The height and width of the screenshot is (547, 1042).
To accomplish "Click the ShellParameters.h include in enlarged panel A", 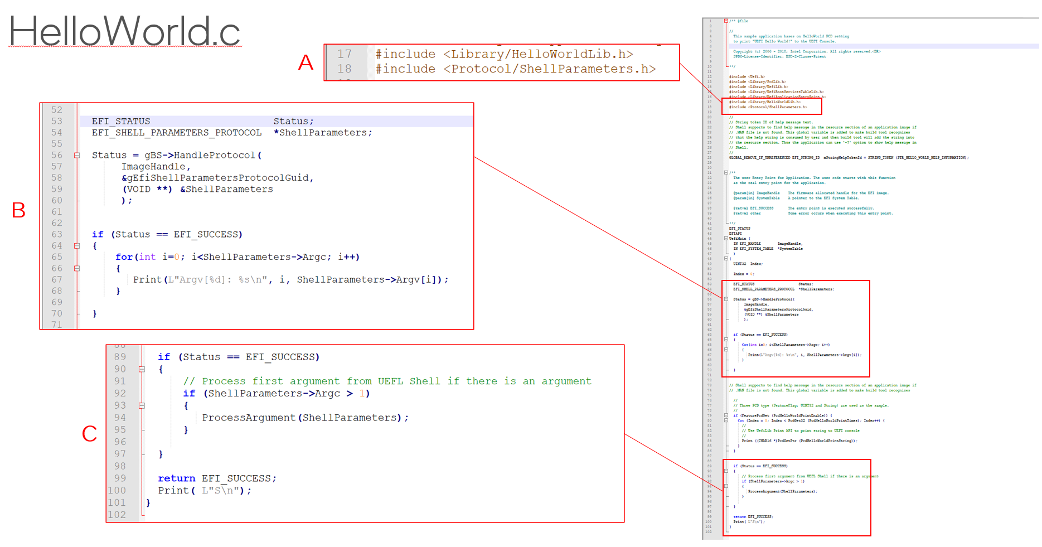I will click(x=515, y=69).
